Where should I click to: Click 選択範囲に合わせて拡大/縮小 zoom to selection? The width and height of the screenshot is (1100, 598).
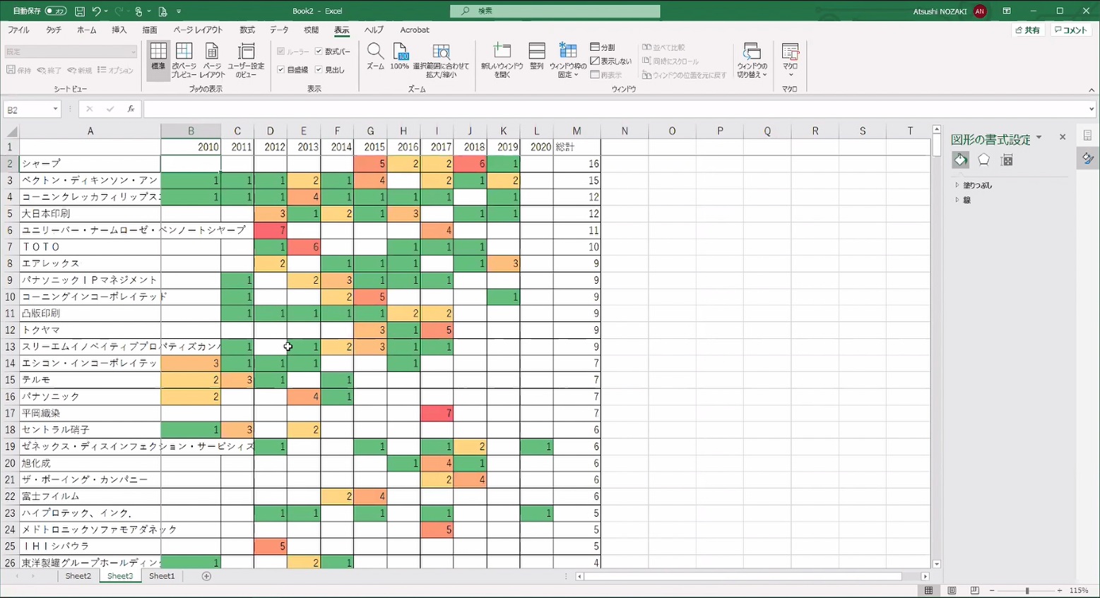pyautogui.click(x=441, y=61)
